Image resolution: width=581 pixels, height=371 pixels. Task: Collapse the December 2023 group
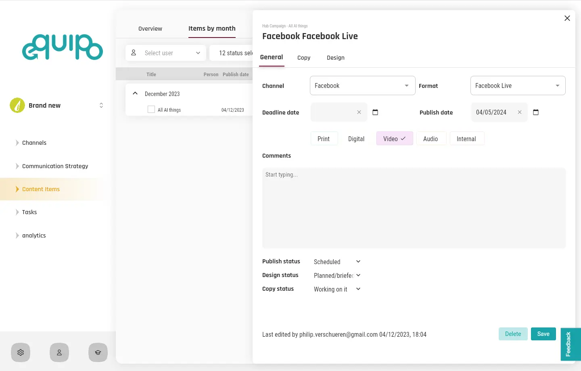135,94
